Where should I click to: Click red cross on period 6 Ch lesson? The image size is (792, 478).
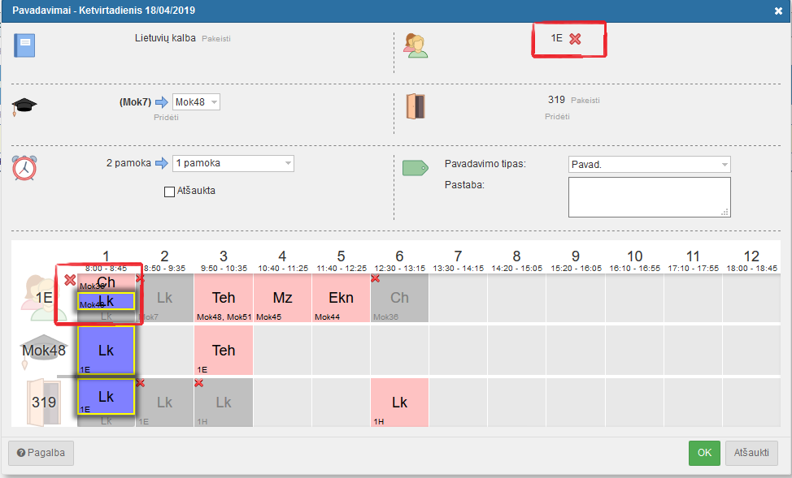[x=376, y=278]
